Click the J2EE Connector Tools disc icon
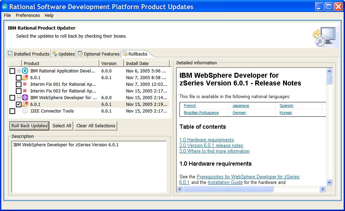This screenshot has width=345, height=211. point(25,111)
